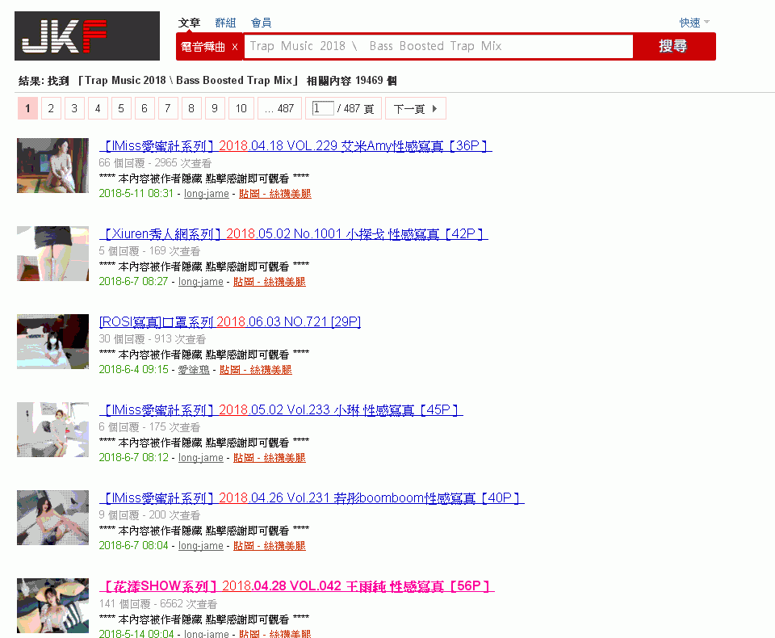Open 貼圖 category under ROSI NO.721 post
The image size is (775, 638).
click(x=256, y=370)
